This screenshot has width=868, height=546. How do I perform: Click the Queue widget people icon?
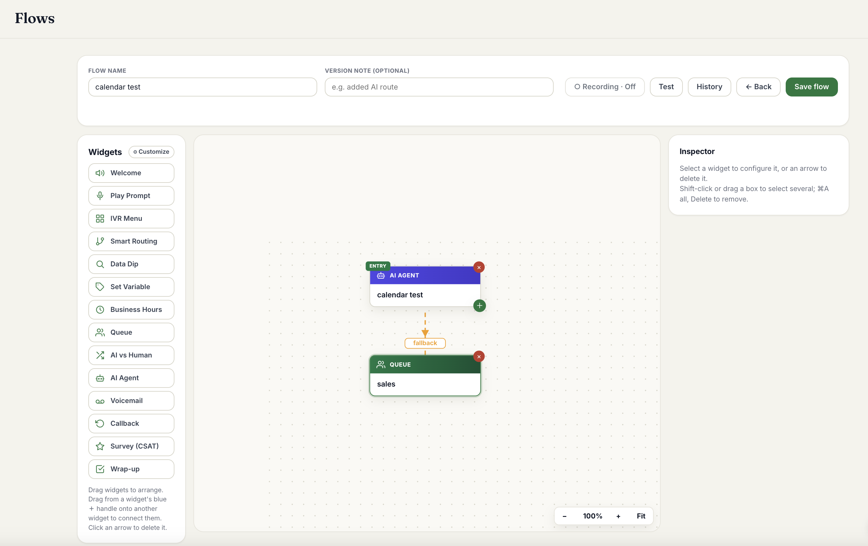[x=100, y=332]
